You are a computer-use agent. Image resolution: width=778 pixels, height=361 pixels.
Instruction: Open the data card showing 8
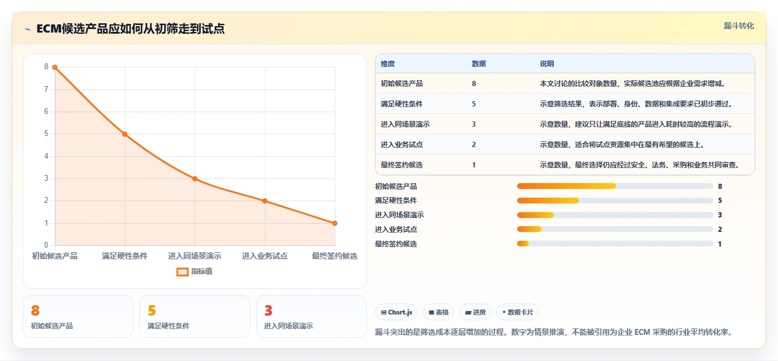click(78, 316)
